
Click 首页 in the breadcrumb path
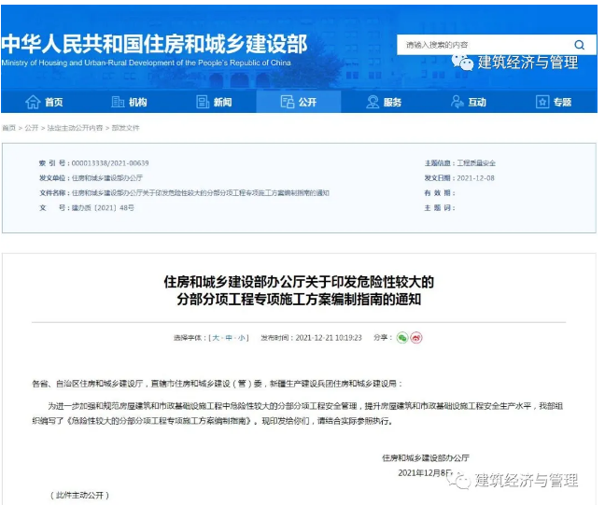click(x=9, y=128)
